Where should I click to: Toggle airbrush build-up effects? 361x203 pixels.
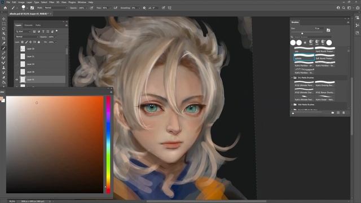pos(115,8)
